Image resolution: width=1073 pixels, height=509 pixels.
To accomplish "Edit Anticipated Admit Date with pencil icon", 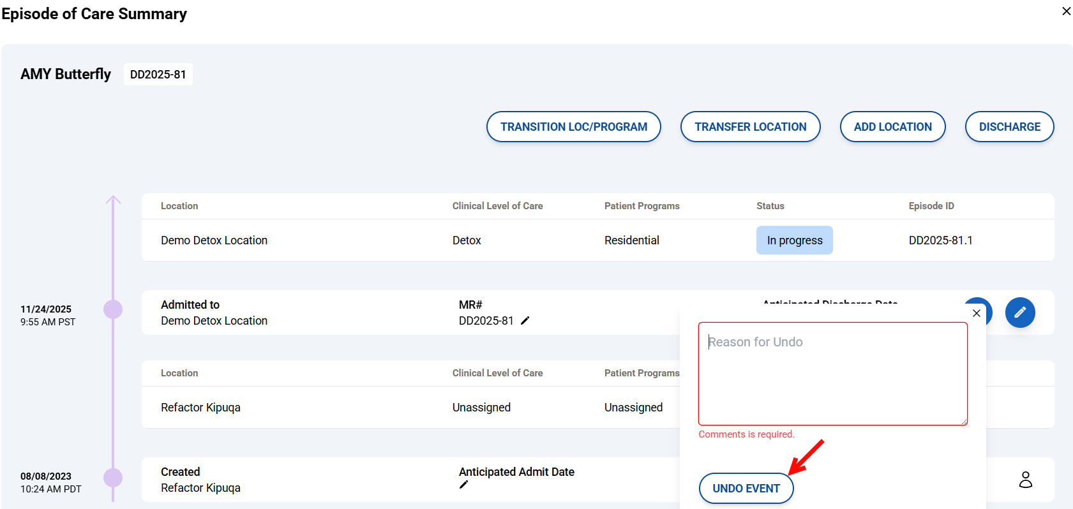I will click(463, 485).
